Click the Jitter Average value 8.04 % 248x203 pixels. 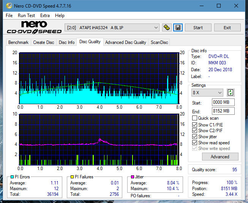173,183
